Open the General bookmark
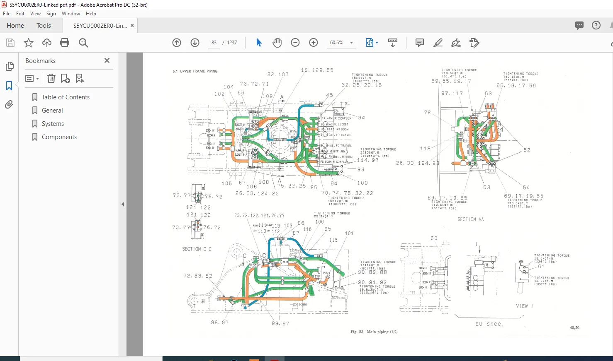 [52, 111]
